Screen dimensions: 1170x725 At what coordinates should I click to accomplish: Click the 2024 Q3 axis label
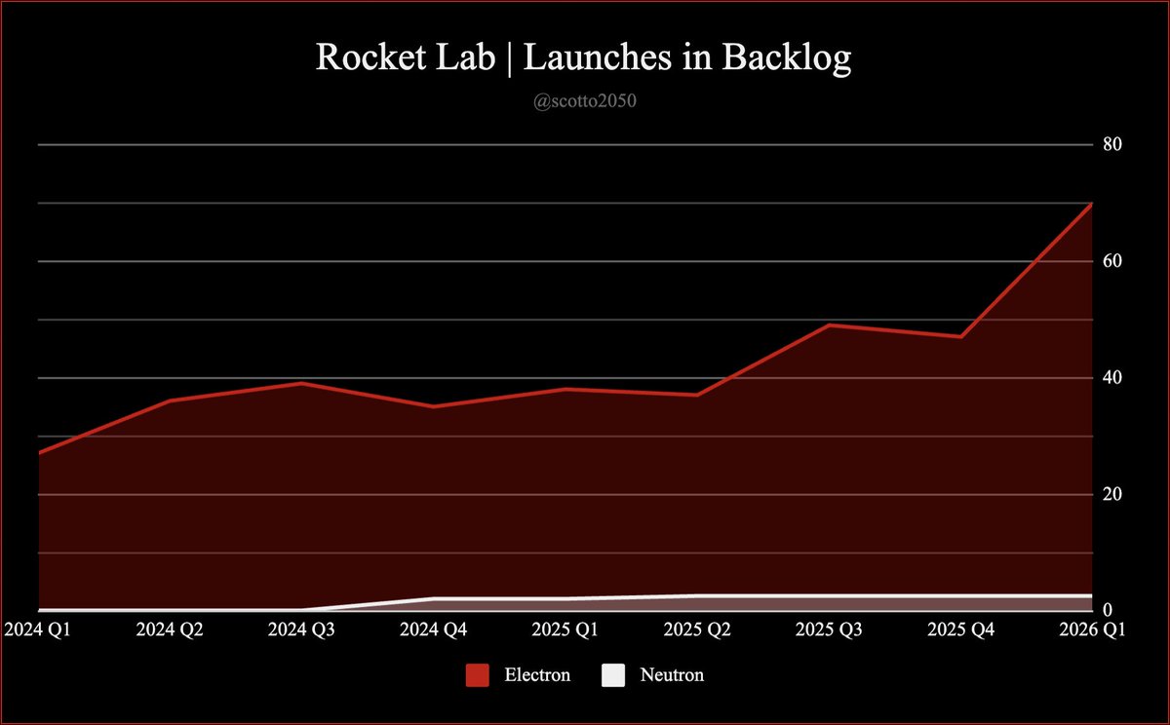click(301, 630)
